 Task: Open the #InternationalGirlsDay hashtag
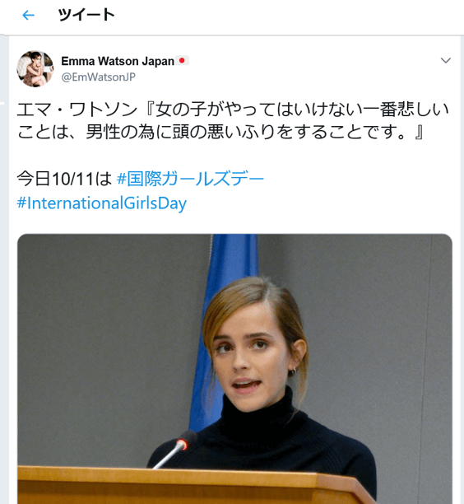coord(102,203)
